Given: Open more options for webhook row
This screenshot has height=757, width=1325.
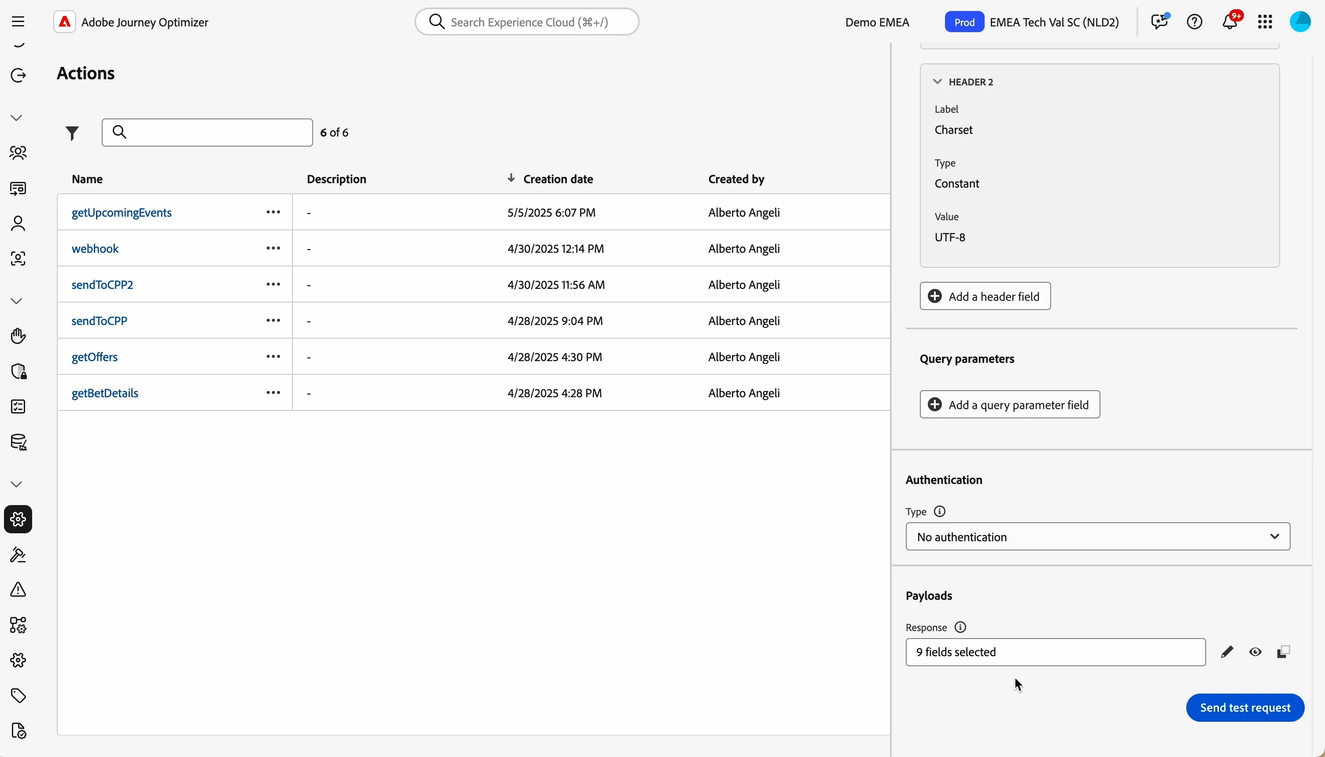Looking at the screenshot, I should click(273, 248).
